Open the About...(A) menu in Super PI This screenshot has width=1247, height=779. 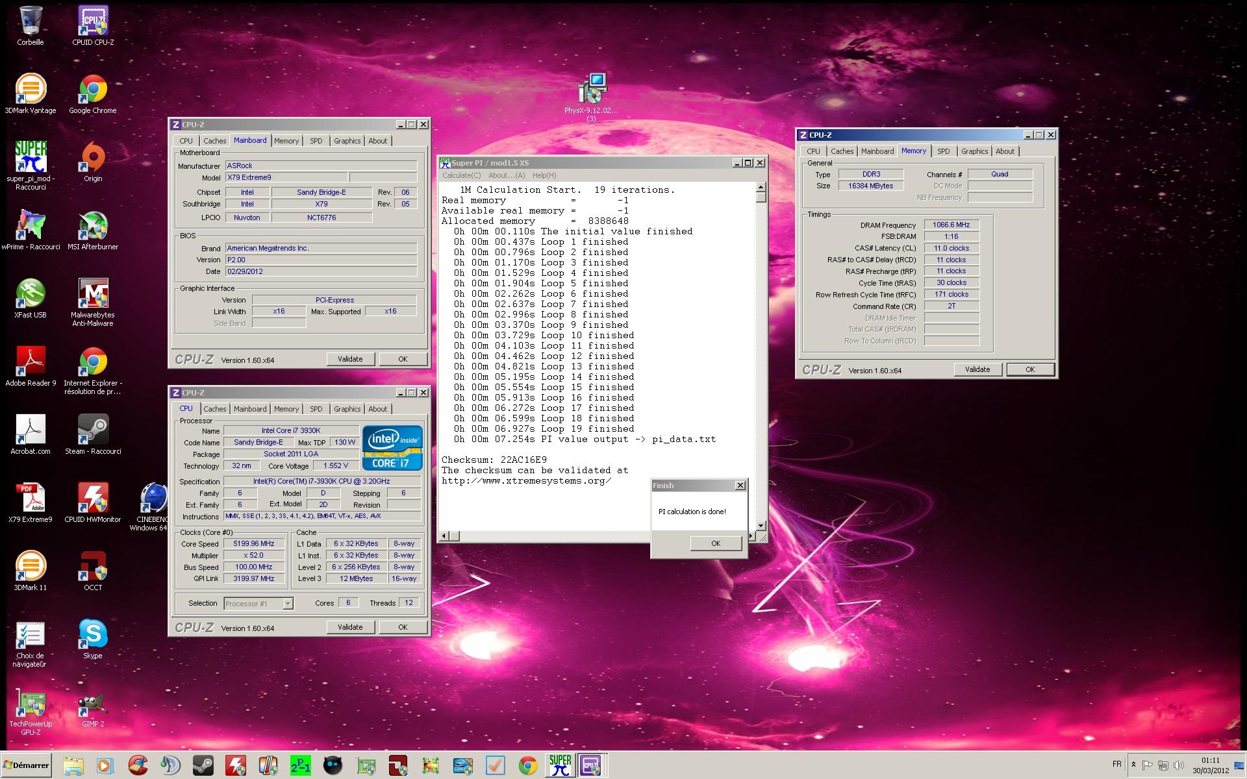507,175
